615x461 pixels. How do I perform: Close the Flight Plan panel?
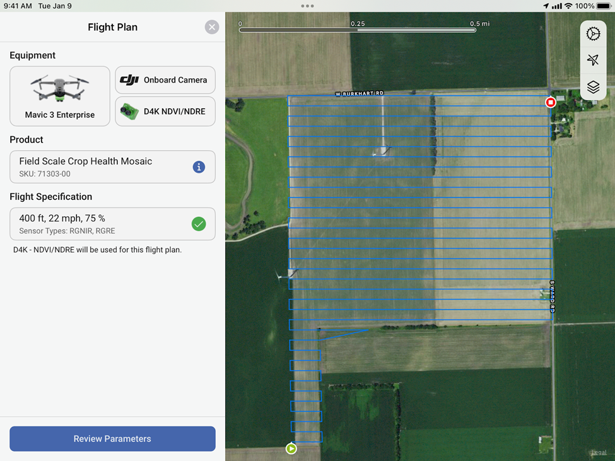click(x=212, y=27)
